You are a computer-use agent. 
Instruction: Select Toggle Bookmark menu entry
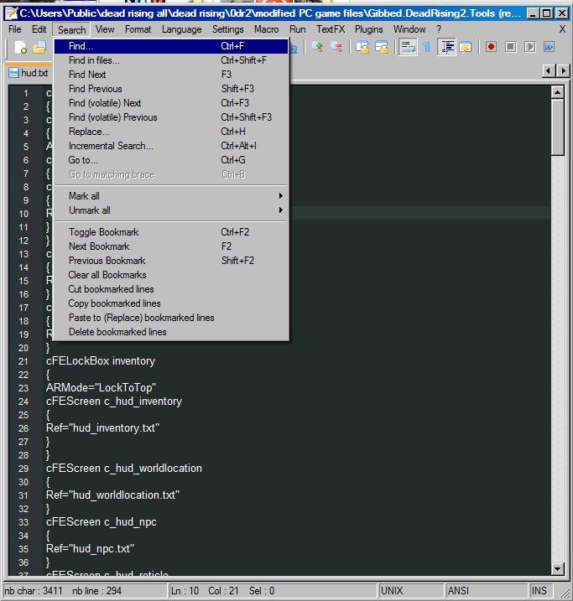point(171,232)
